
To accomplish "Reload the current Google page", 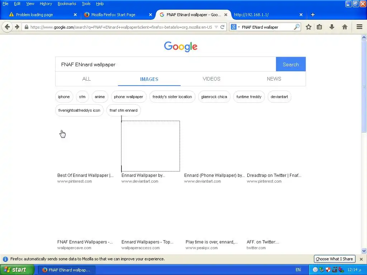I will click(222, 27).
